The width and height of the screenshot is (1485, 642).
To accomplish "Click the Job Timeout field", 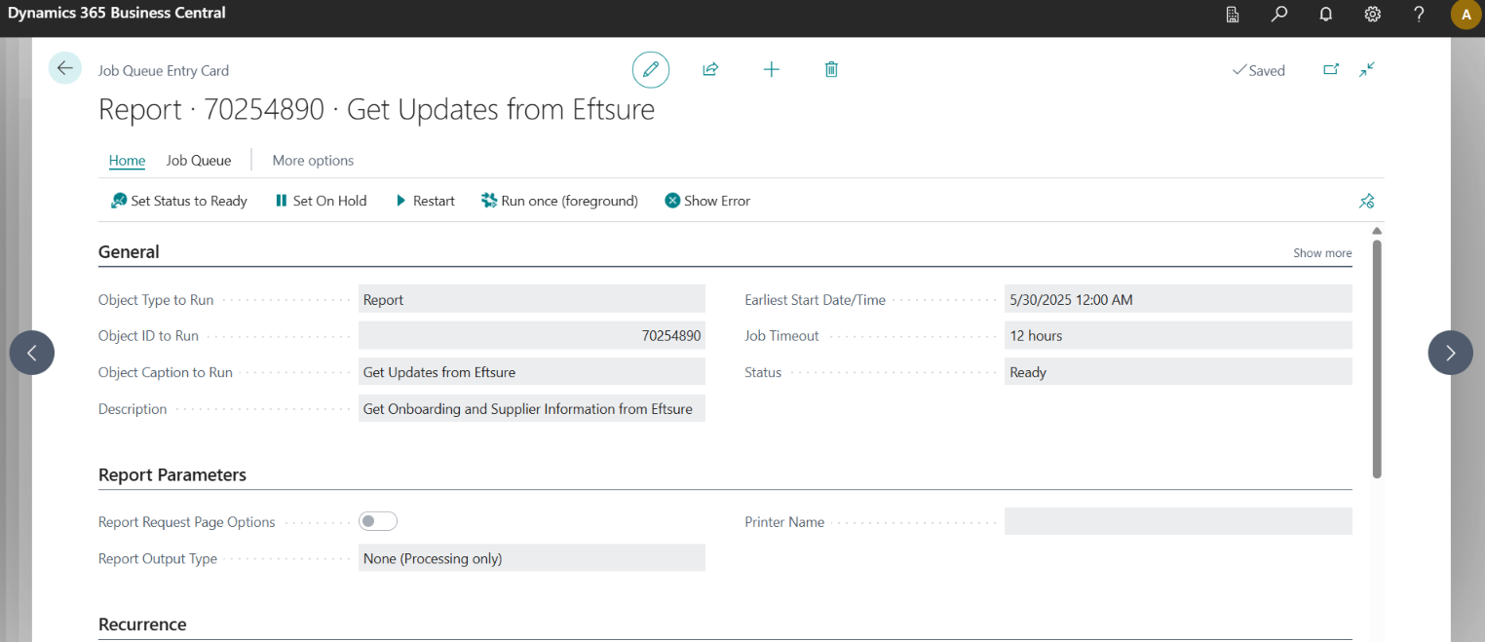I will (1178, 335).
